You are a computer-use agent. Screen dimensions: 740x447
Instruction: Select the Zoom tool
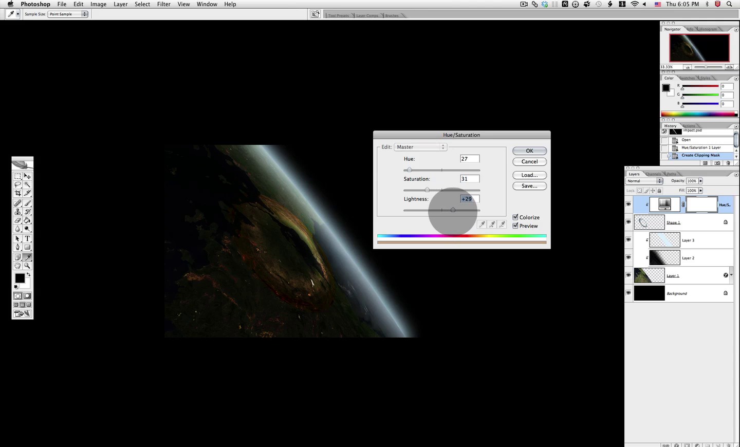[x=27, y=266]
